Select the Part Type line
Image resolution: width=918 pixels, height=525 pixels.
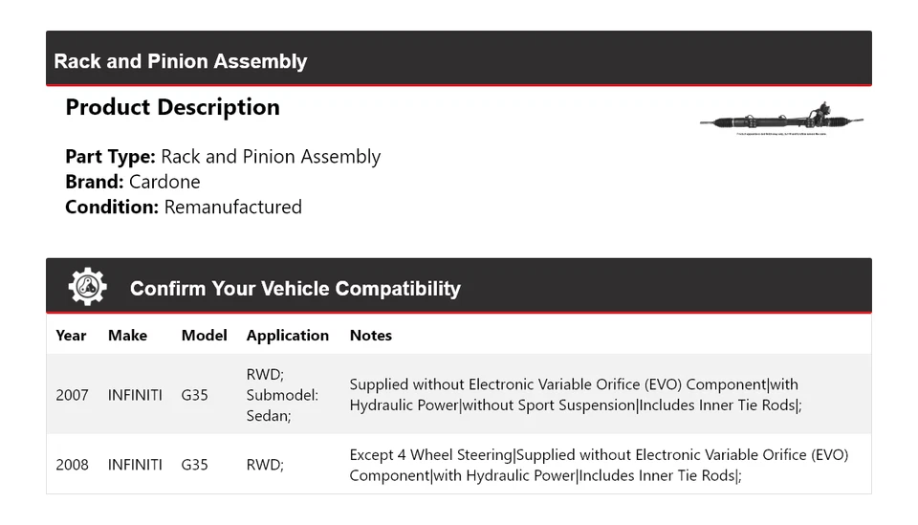pos(223,157)
